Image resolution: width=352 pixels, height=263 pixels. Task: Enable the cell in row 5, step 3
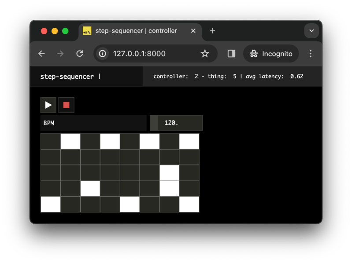90,205
